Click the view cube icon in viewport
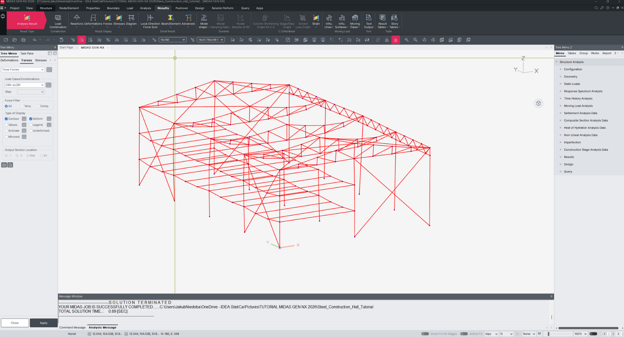The width and height of the screenshot is (624, 337). tap(539, 103)
